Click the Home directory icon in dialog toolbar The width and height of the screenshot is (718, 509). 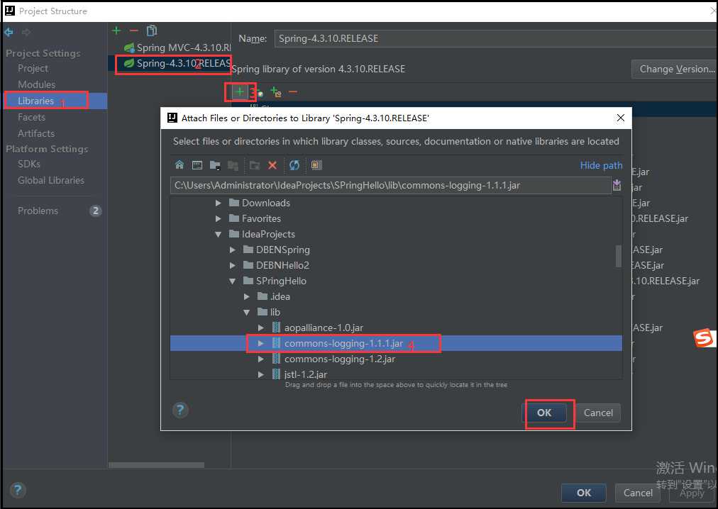coord(179,164)
